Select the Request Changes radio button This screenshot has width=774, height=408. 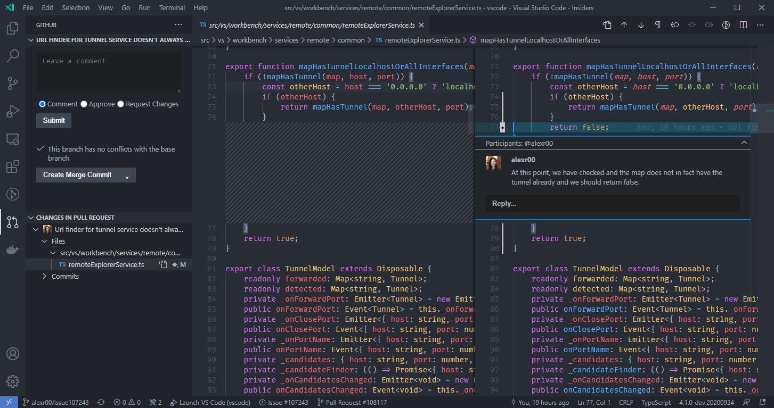click(120, 104)
